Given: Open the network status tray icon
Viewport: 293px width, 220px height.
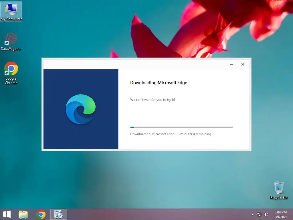Looking at the screenshot, I should tap(259, 214).
